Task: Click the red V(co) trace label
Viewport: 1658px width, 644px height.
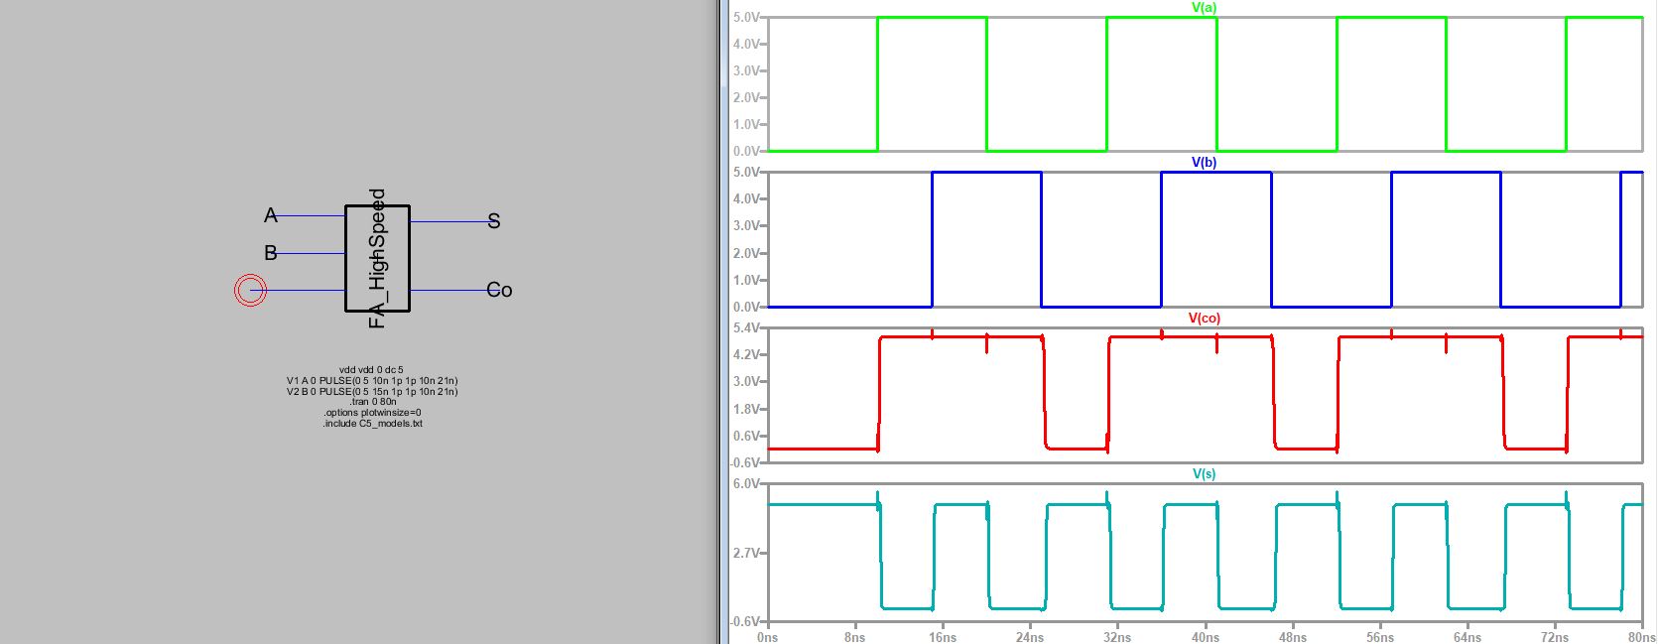Action: (1204, 319)
